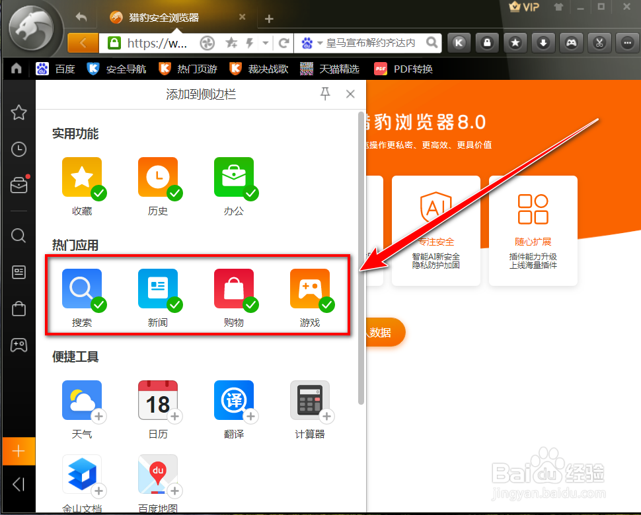This screenshot has height=515, width=641.
Task: Click the magnifier search button in search box
Action: click(x=432, y=42)
